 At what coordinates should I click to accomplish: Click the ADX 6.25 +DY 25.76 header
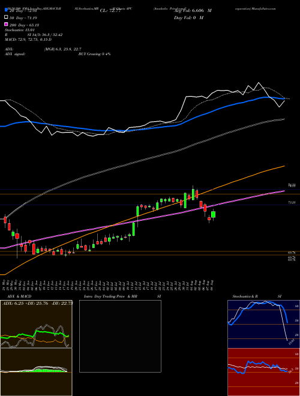37,304
